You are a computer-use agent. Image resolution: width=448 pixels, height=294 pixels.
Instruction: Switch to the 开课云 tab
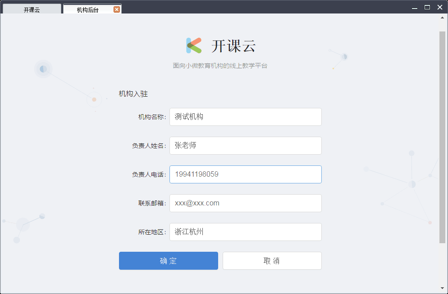tap(32, 9)
